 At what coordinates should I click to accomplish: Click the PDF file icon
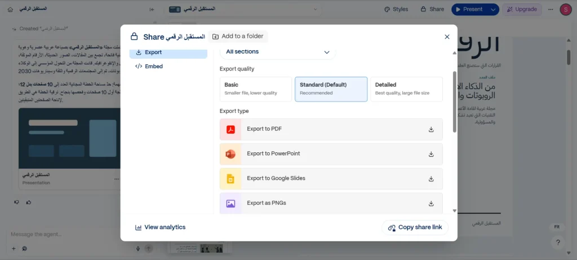[x=230, y=129]
